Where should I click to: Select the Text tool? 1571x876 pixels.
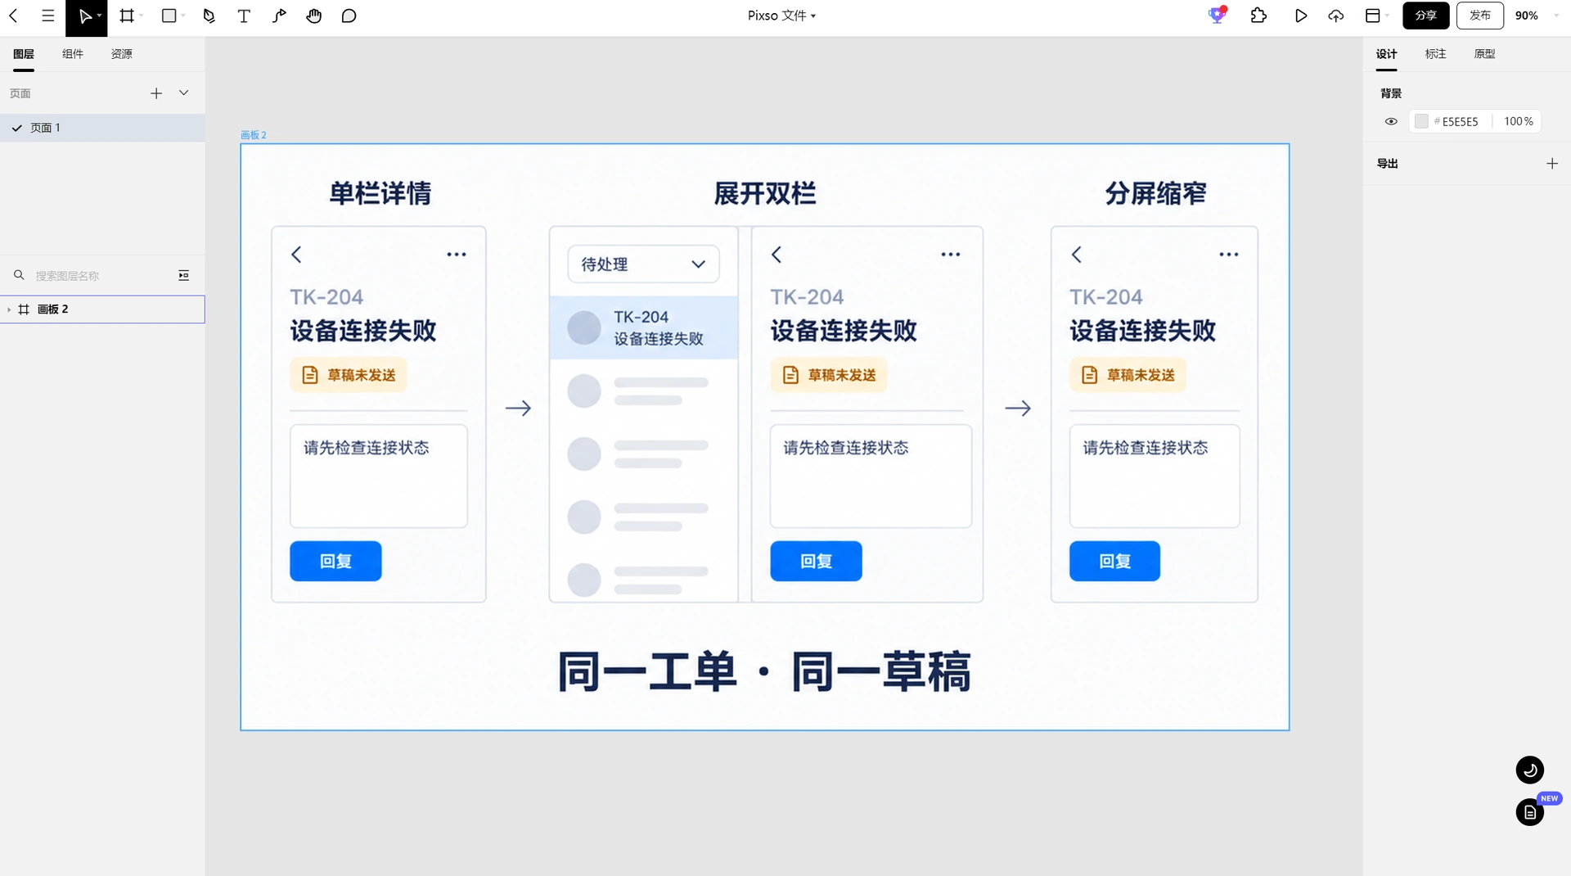click(244, 16)
